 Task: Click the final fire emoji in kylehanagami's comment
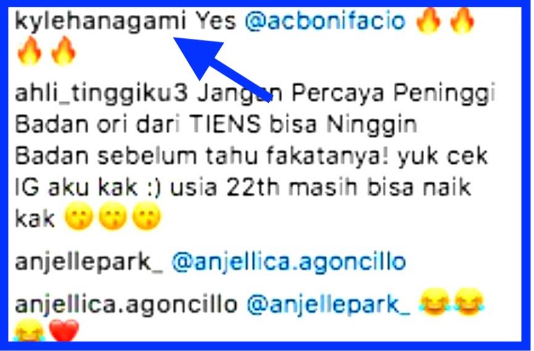click(x=64, y=51)
